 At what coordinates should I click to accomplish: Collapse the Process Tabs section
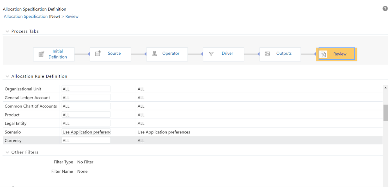coord(7,31)
